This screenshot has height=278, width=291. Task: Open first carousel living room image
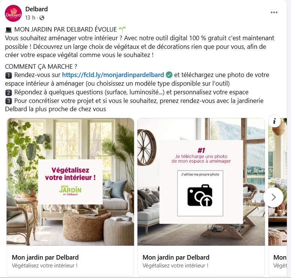[70, 182]
